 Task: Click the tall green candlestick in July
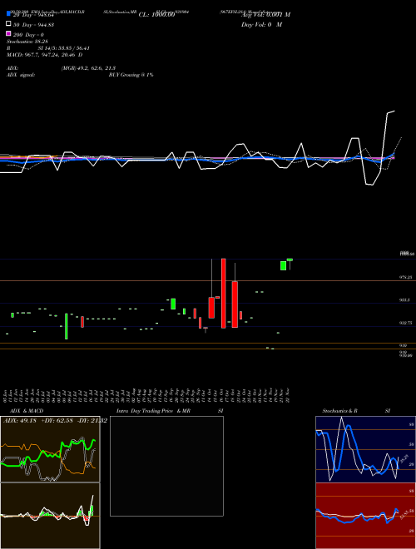67,326
